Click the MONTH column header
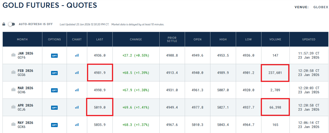This screenshot has height=133, width=329. point(22,39)
